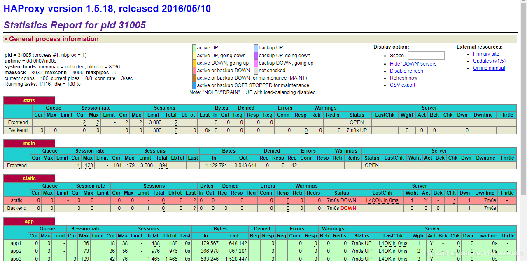527x261 pixels.
Task: Click the 'static' server row name
Action: point(17,200)
